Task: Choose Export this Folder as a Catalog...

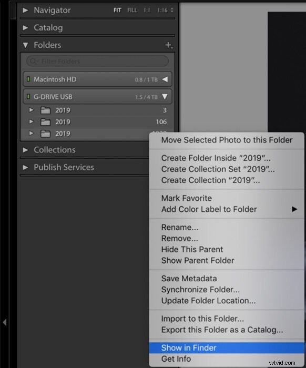Action: (227, 330)
